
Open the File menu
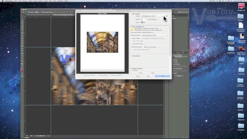click(15, 1)
